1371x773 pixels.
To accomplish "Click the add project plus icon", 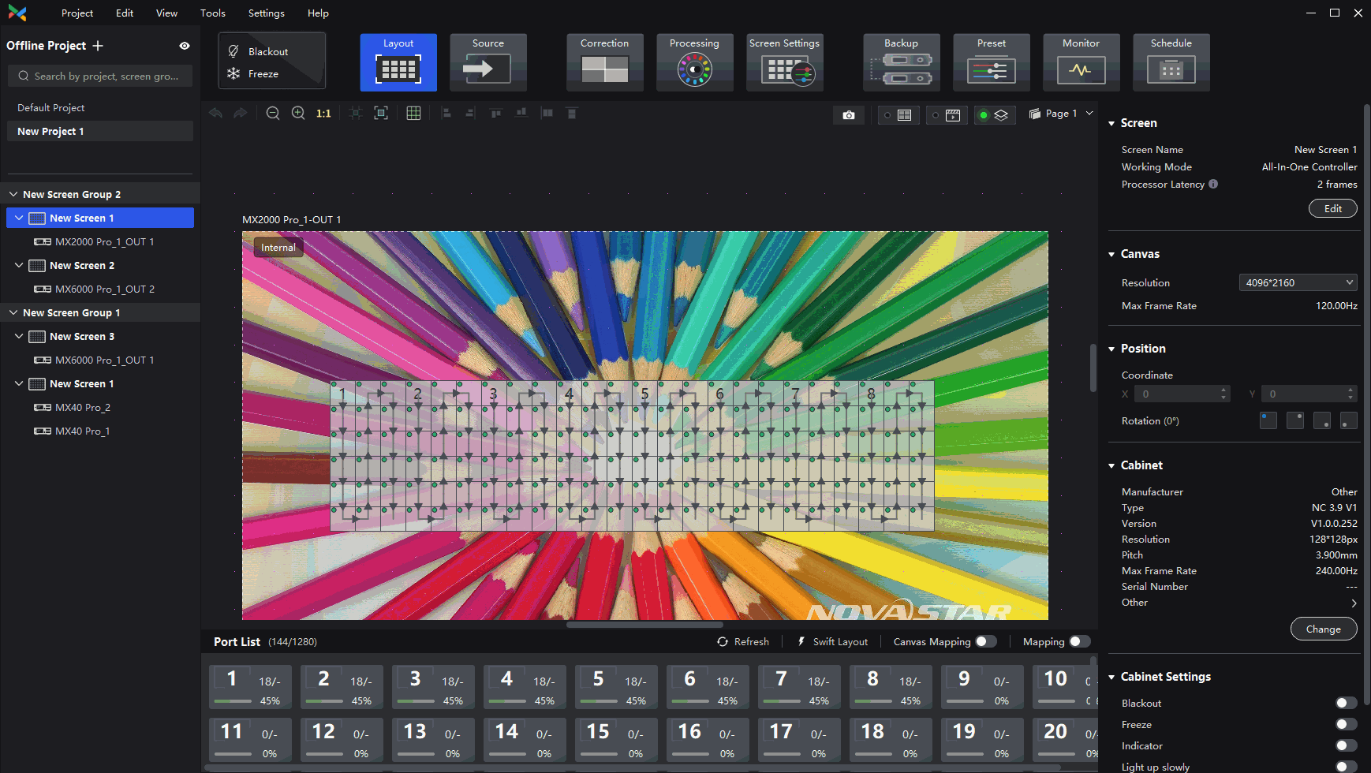I will point(98,46).
